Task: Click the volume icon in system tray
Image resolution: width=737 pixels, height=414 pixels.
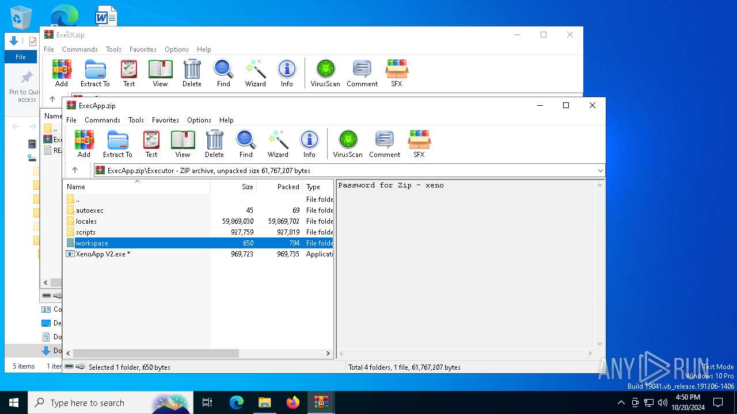Action: point(663,402)
